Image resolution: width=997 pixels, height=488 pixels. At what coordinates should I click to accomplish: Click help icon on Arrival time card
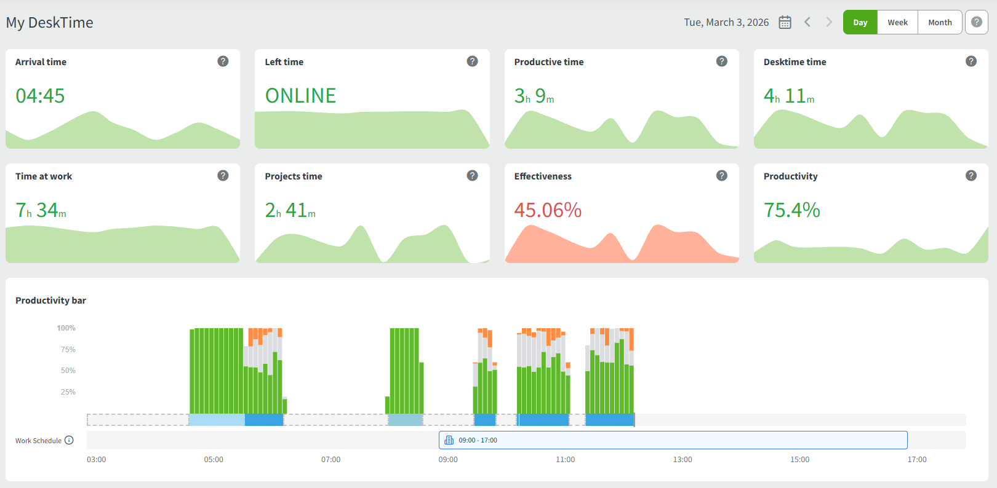click(223, 61)
